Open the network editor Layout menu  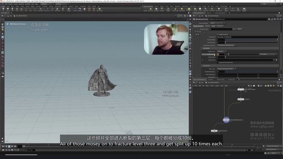217,86
